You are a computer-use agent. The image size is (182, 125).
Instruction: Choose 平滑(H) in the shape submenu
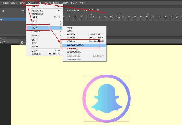click(84, 28)
